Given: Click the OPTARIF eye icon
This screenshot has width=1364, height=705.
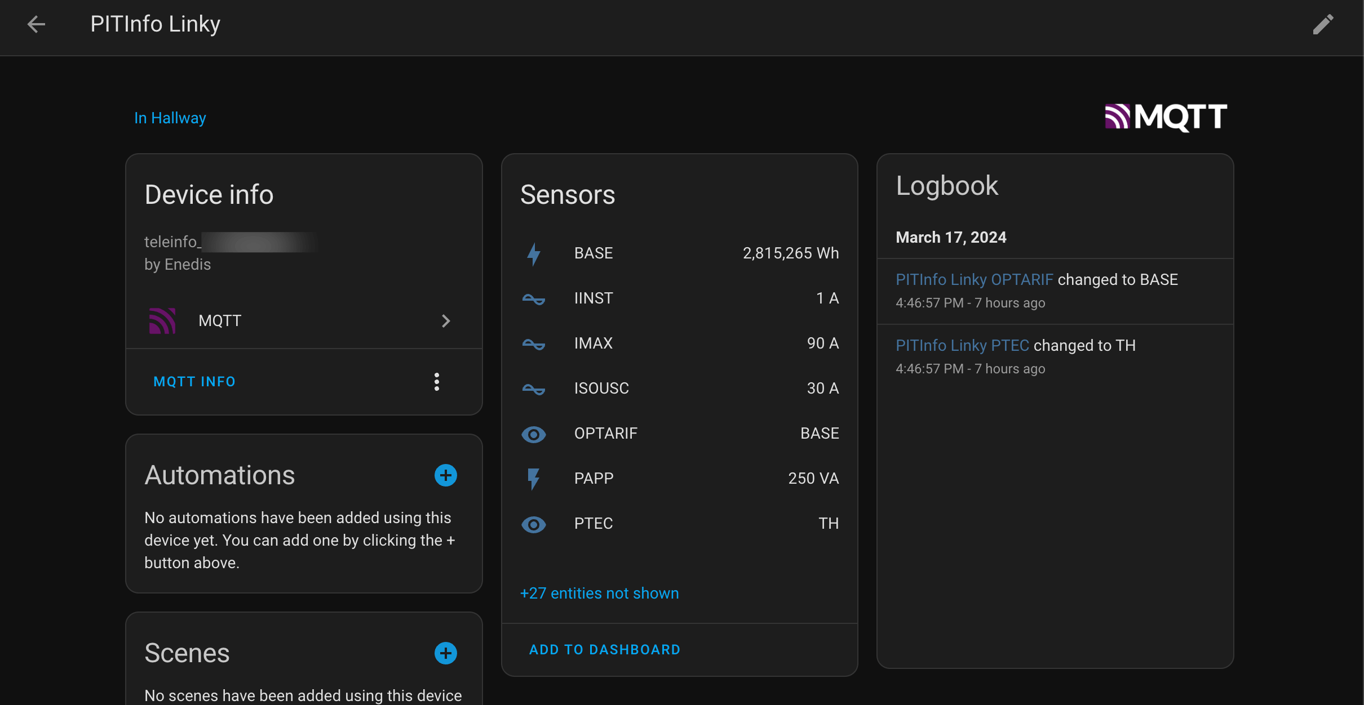Looking at the screenshot, I should coord(533,434).
